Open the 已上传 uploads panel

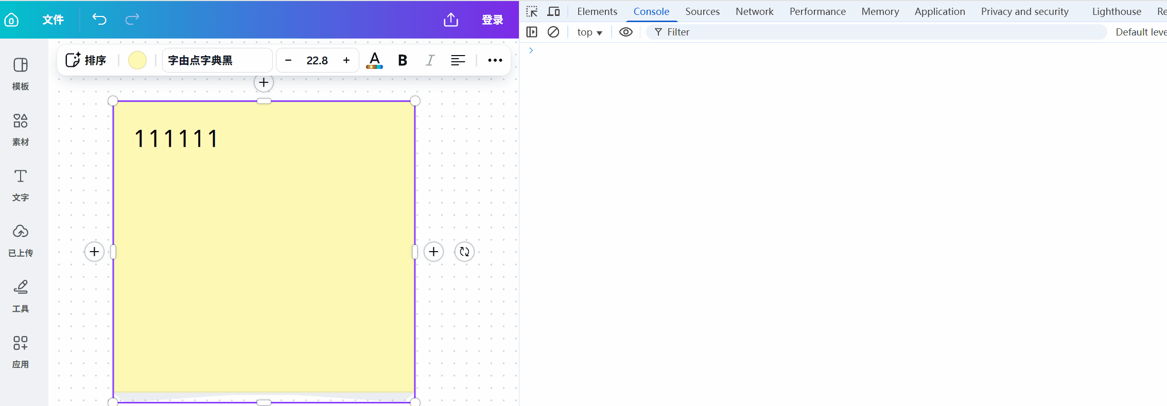point(21,241)
